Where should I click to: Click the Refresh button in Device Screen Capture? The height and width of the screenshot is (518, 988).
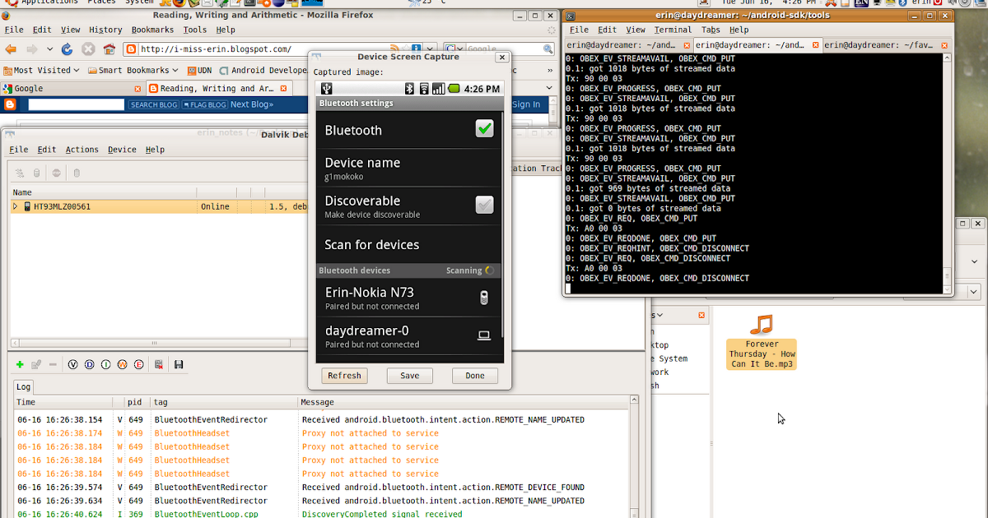pyautogui.click(x=344, y=376)
